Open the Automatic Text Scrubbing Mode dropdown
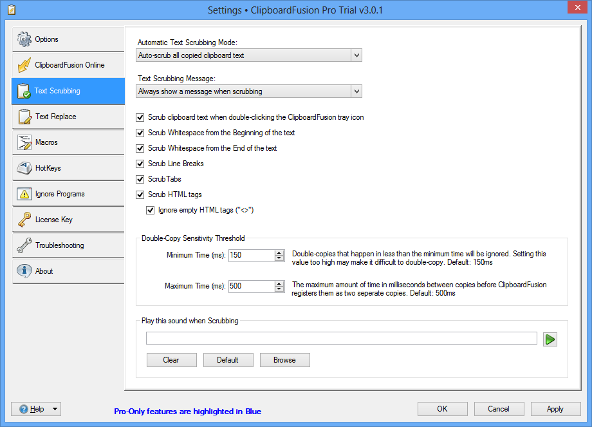 point(356,55)
